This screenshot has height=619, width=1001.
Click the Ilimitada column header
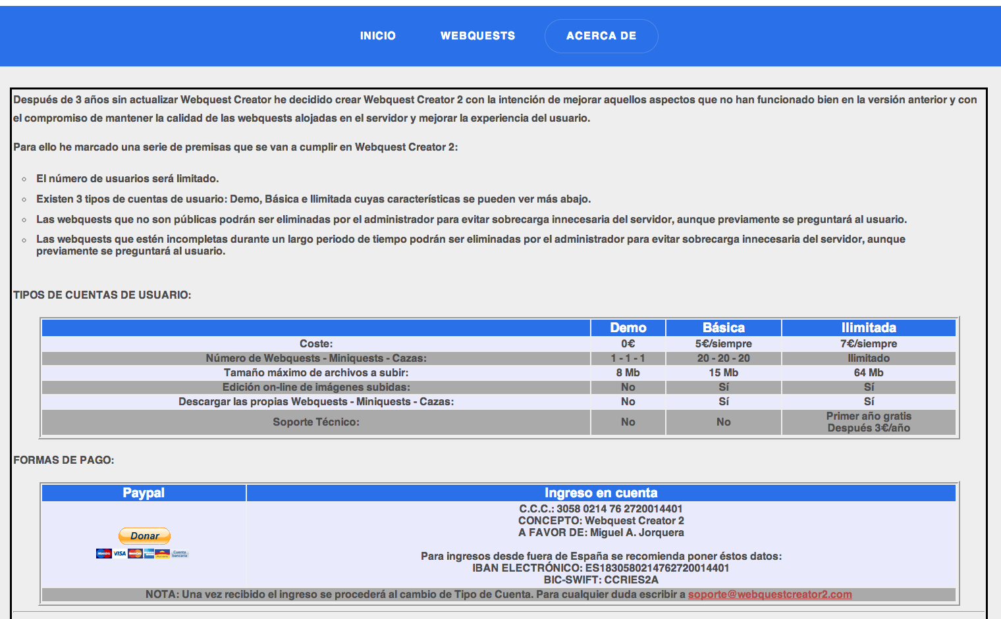[x=868, y=328]
